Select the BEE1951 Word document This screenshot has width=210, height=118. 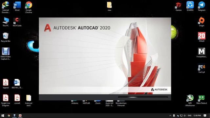click(x=17, y=84)
